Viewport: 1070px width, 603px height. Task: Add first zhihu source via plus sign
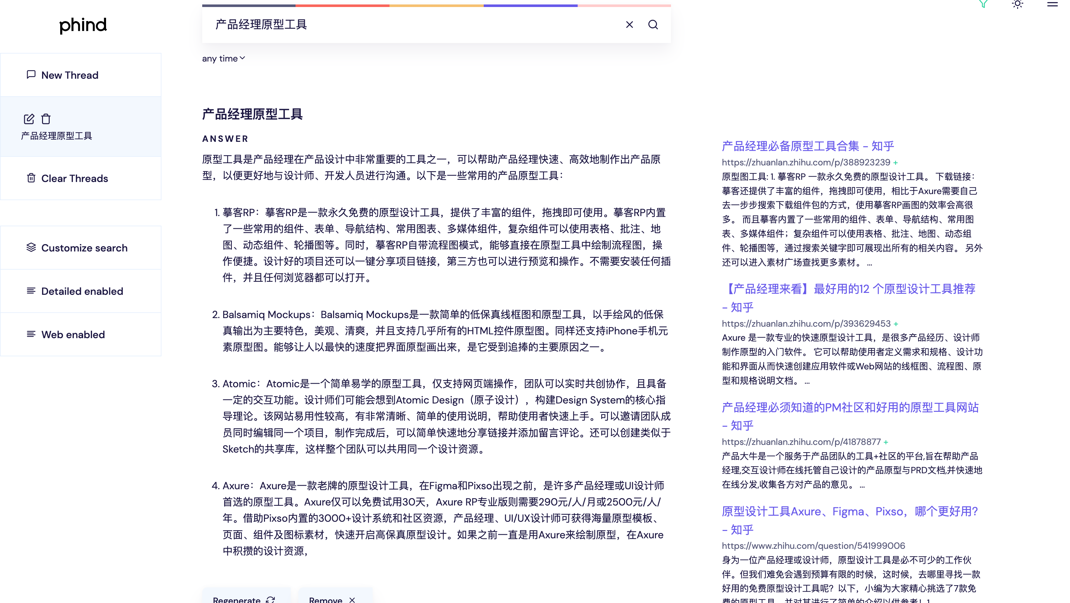click(x=895, y=163)
